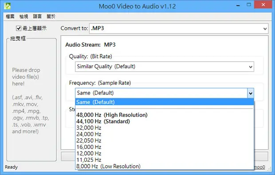Open the 語言 language menu
Image resolution: width=275 pixels, height=175 pixels.
(x=37, y=16)
